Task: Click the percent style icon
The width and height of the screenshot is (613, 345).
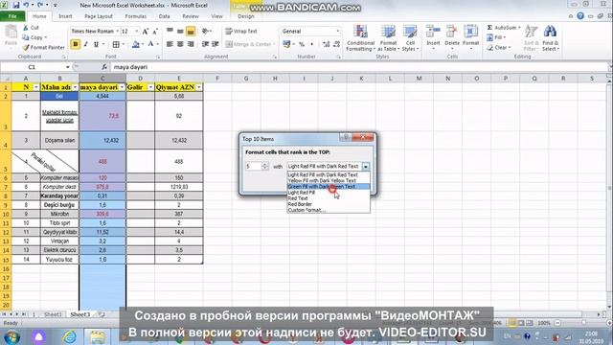Action: tap(302, 44)
